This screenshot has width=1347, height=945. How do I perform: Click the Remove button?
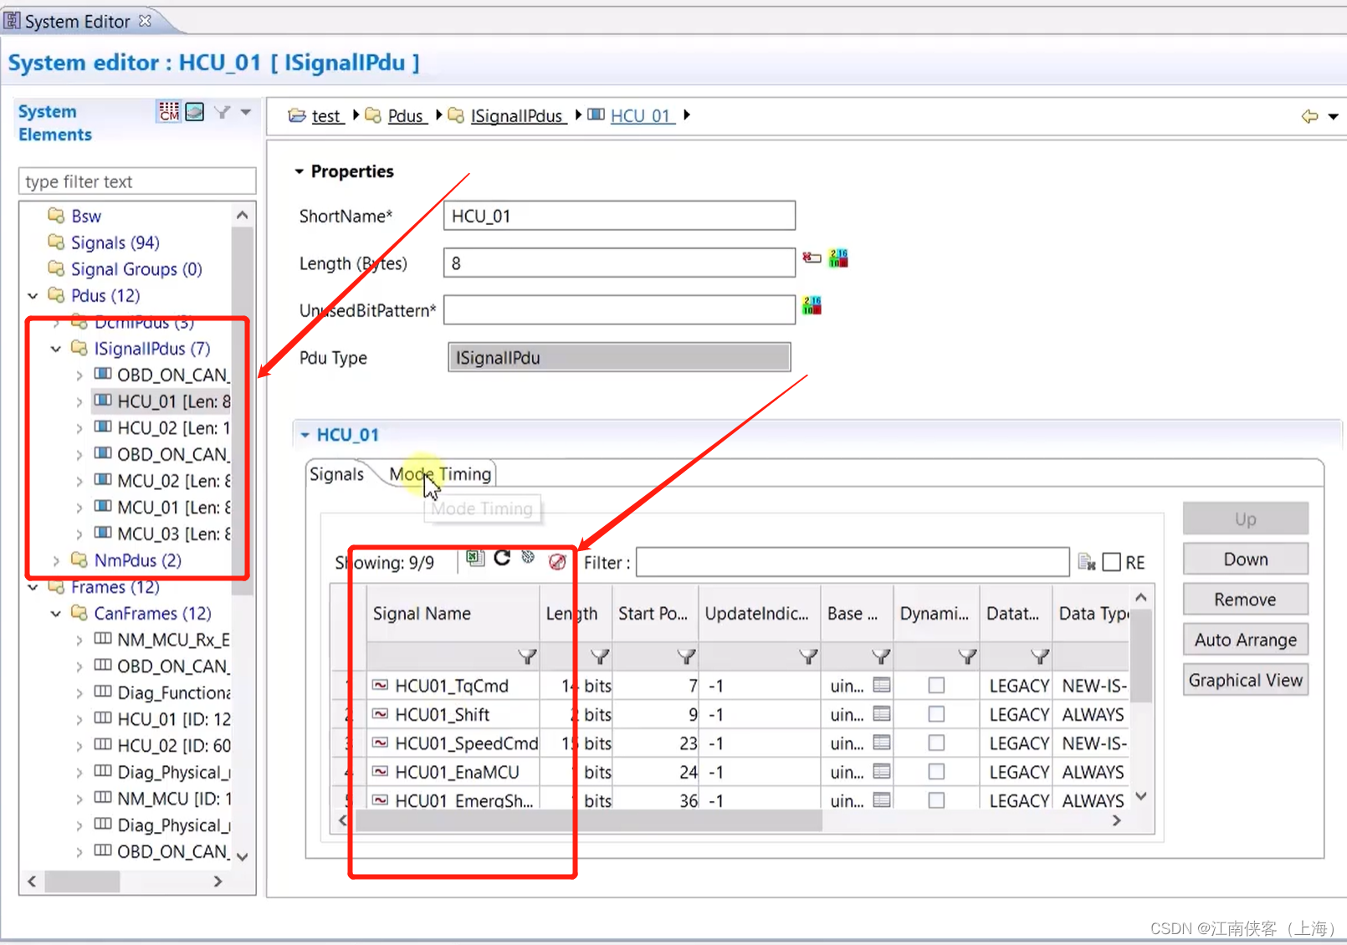1245,599
